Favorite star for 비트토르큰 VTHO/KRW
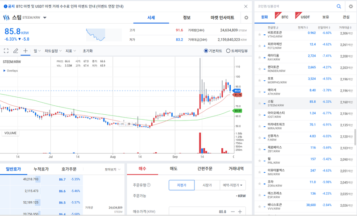The image size is (357, 216). coord(259,35)
